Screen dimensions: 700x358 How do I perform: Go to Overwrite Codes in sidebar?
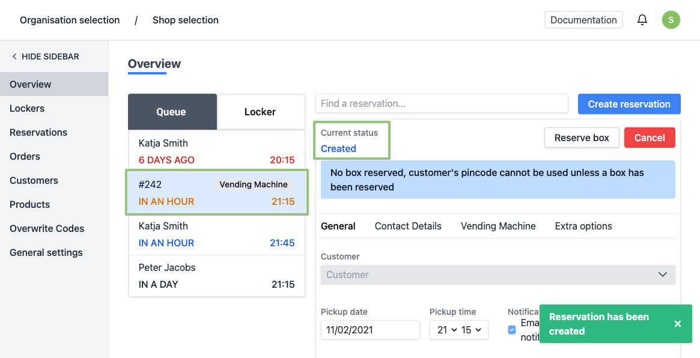tap(47, 228)
